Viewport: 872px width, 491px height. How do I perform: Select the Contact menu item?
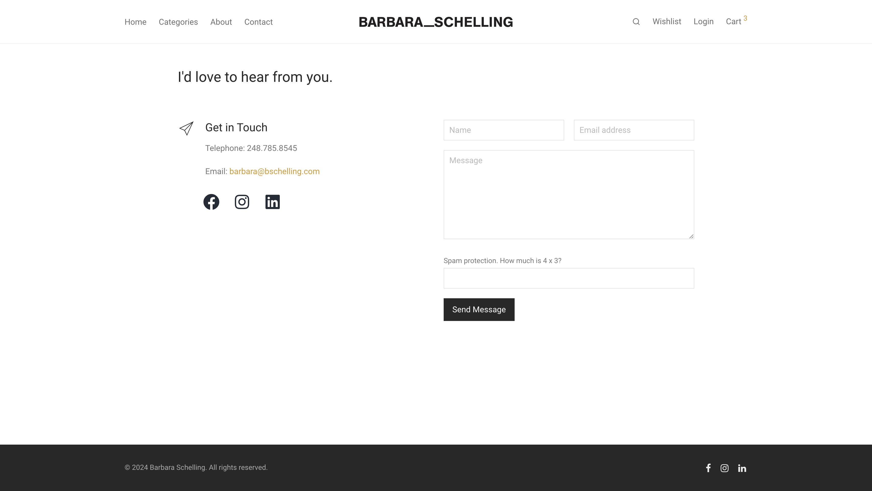(x=258, y=22)
